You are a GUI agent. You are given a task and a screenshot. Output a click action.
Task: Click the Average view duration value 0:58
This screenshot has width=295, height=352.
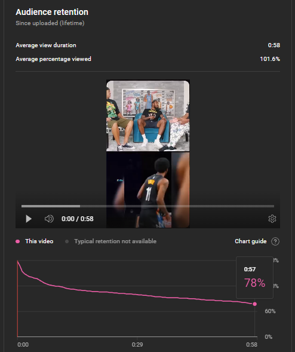pos(274,45)
